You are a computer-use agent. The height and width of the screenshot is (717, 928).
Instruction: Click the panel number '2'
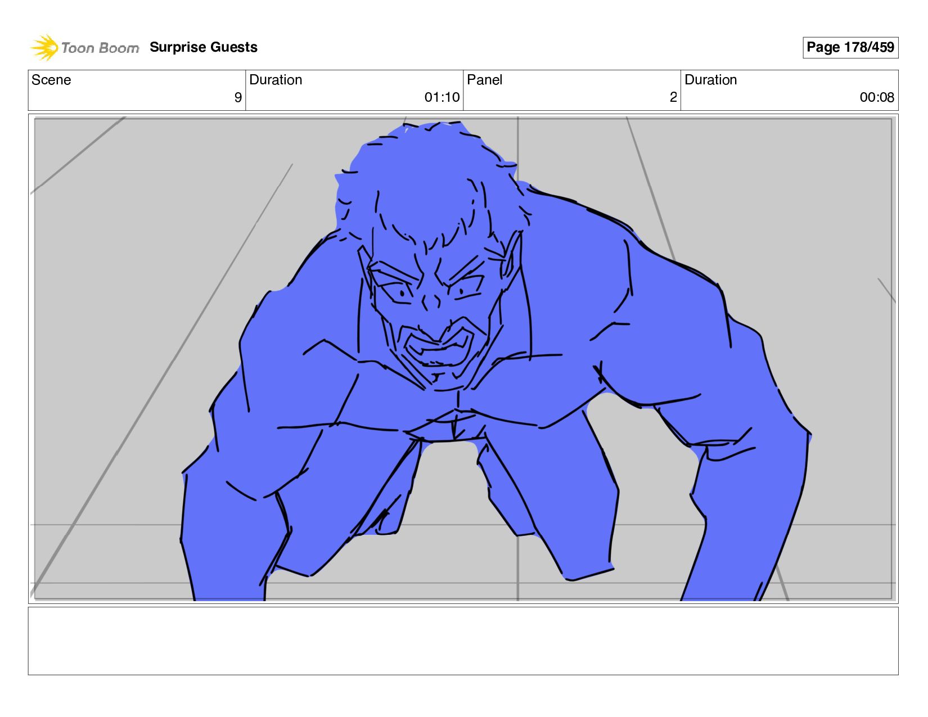(x=673, y=97)
